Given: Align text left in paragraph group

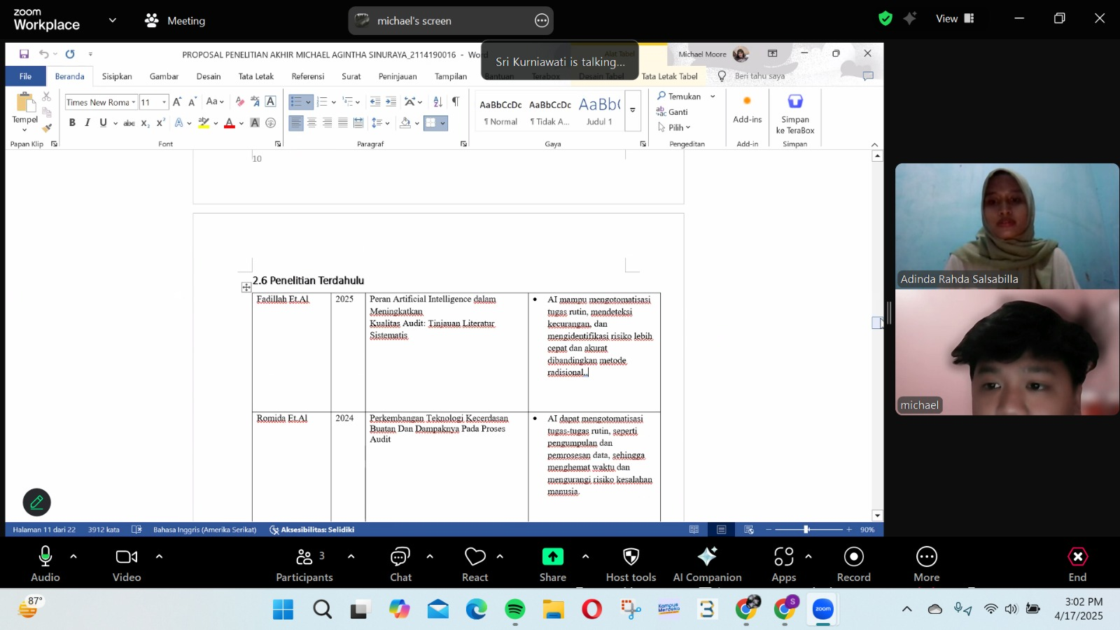Looking at the screenshot, I should pos(296,122).
